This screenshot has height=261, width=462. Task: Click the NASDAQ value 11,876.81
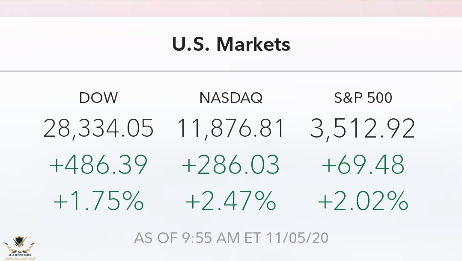click(231, 128)
